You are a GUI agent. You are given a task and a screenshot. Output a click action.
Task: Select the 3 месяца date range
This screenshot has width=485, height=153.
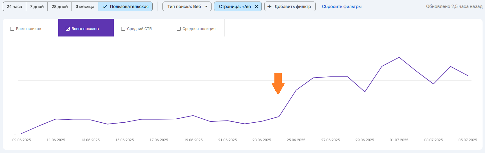pos(85,6)
